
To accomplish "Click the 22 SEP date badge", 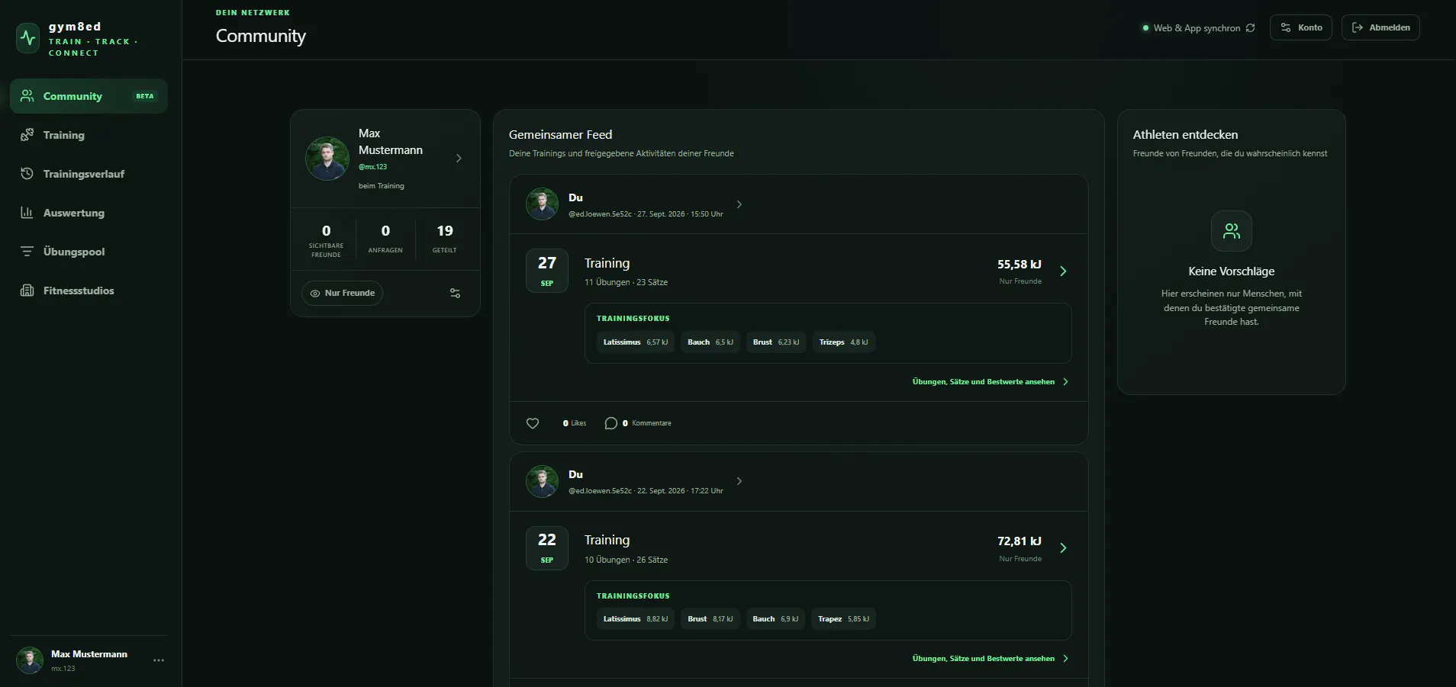I will point(547,547).
